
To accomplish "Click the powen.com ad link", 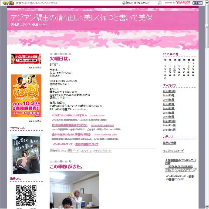I will [x=98, y=115].
